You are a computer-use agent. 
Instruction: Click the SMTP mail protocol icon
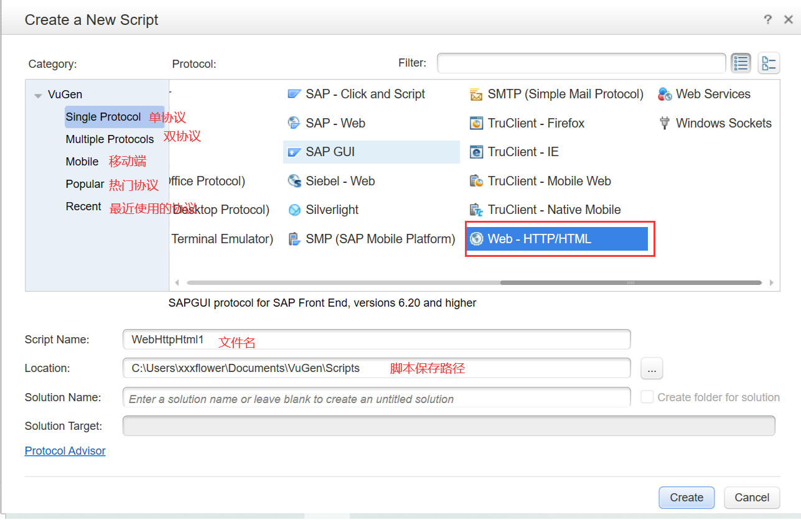pyautogui.click(x=476, y=95)
